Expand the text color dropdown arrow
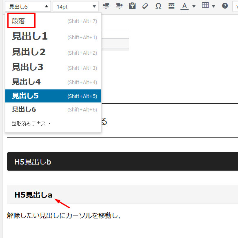Image resolution: width=238 pixels, height=238 pixels. tap(194, 7)
